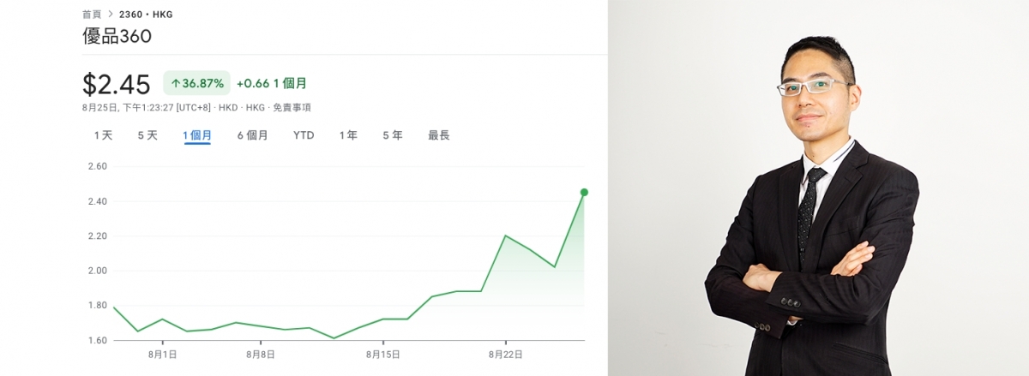Viewport: 1029px width, 376px height.
Task: Click the breadcrumb chevron arrow icon
Action: point(111,15)
